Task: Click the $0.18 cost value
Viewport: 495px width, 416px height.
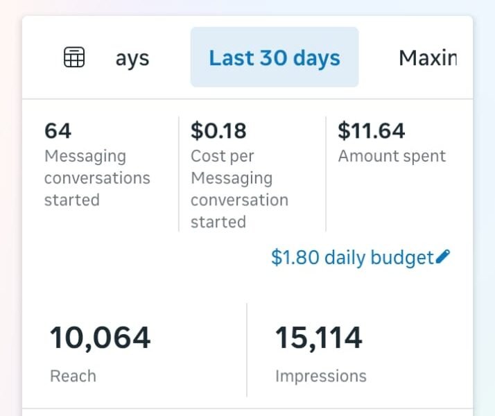Action: tap(218, 131)
